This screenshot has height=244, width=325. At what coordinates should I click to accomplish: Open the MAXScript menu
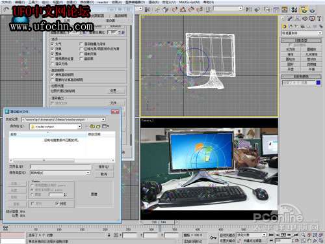[x=189, y=2]
